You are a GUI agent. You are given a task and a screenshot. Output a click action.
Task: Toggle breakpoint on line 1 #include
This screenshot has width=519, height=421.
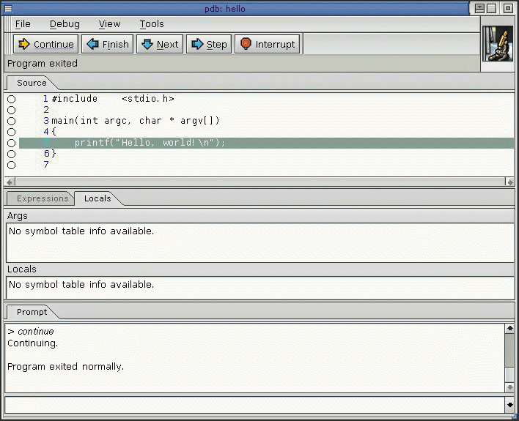(12, 100)
